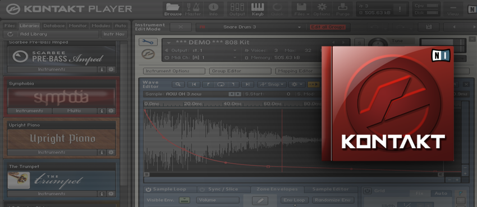Screen dimensions: 477x207
Task: Open The Trumpet Instruments list
Action: 52,194
